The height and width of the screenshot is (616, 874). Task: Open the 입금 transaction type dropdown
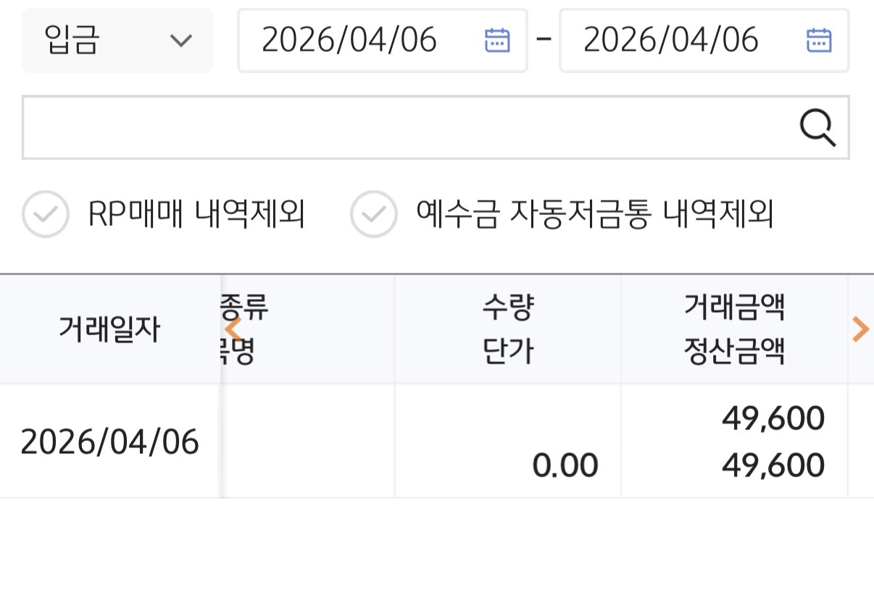(x=117, y=41)
